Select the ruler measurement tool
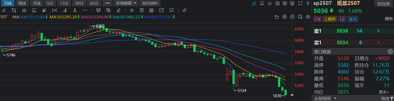 coord(185,10)
